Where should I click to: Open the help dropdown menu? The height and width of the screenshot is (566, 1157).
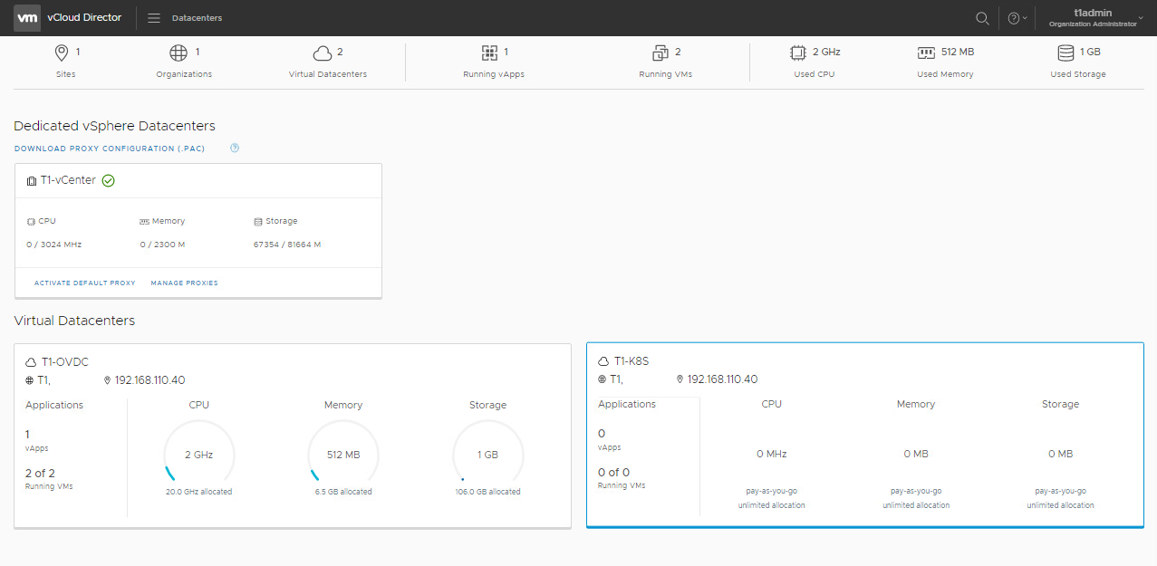(1017, 18)
